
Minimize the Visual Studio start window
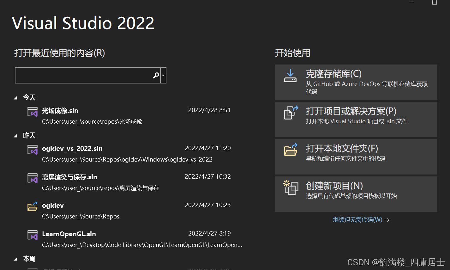point(412,2)
